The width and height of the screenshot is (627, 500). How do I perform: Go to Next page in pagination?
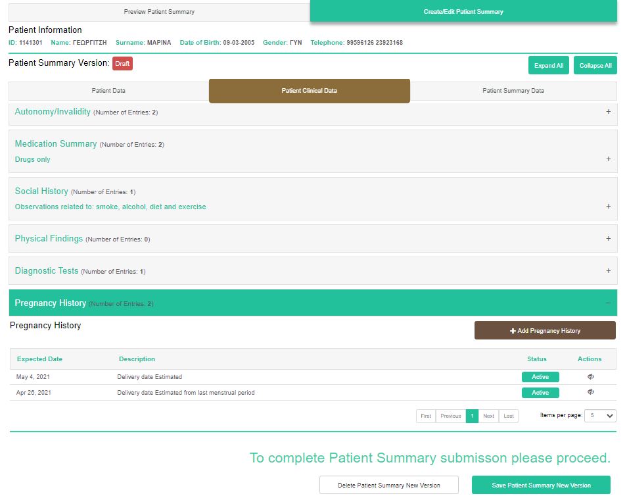(x=488, y=416)
